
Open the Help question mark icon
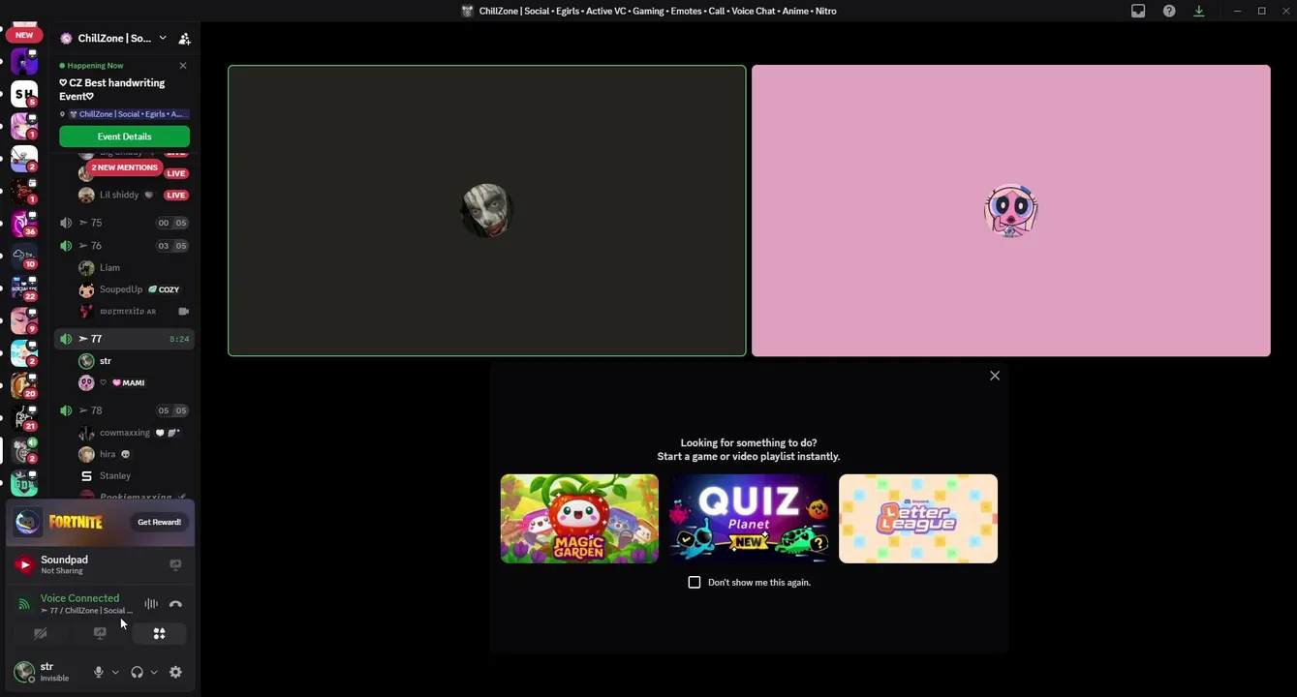[1169, 11]
